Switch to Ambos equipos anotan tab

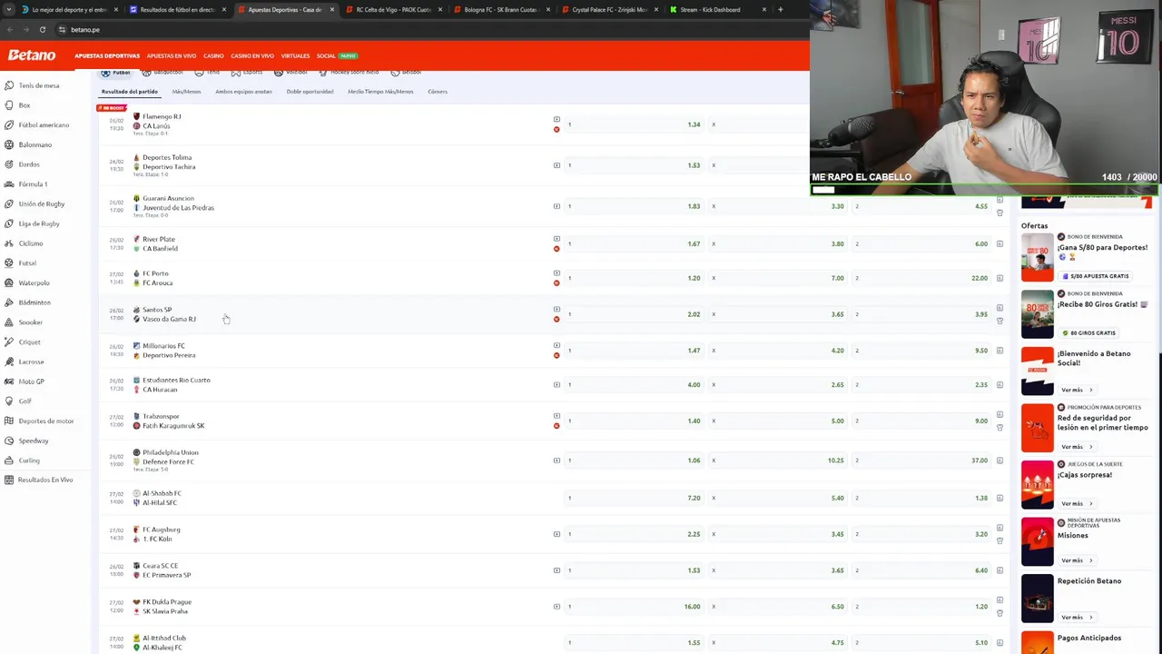point(243,92)
